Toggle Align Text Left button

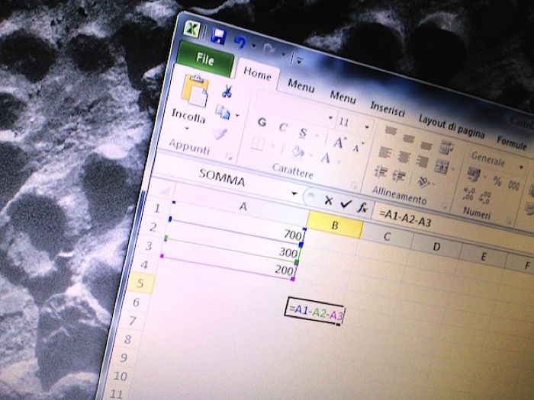pos(384,152)
